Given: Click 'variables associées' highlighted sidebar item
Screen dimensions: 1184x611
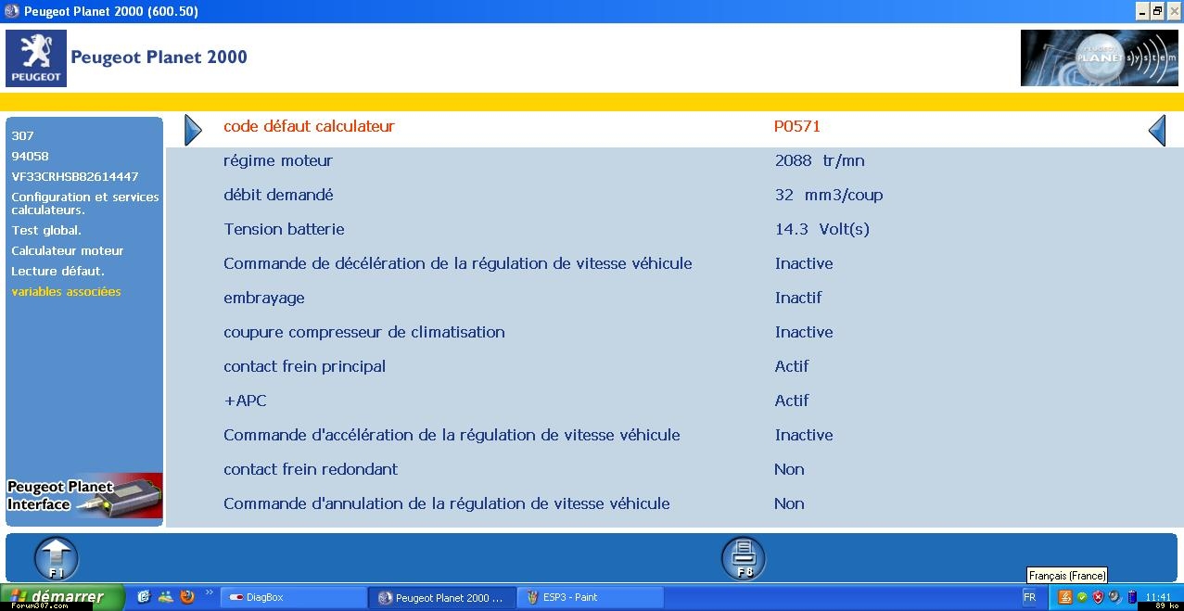Looking at the screenshot, I should click(x=66, y=291).
